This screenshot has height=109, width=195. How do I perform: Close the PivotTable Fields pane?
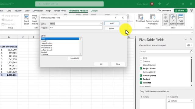[191, 39]
